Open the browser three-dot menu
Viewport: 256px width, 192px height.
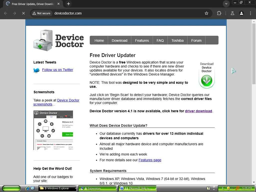(250, 13)
